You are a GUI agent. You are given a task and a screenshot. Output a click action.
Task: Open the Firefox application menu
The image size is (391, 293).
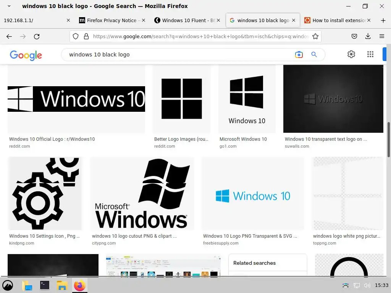tap(381, 36)
